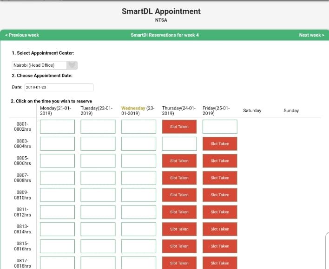Go to Previous week
The image size is (329, 269).
tap(22, 35)
